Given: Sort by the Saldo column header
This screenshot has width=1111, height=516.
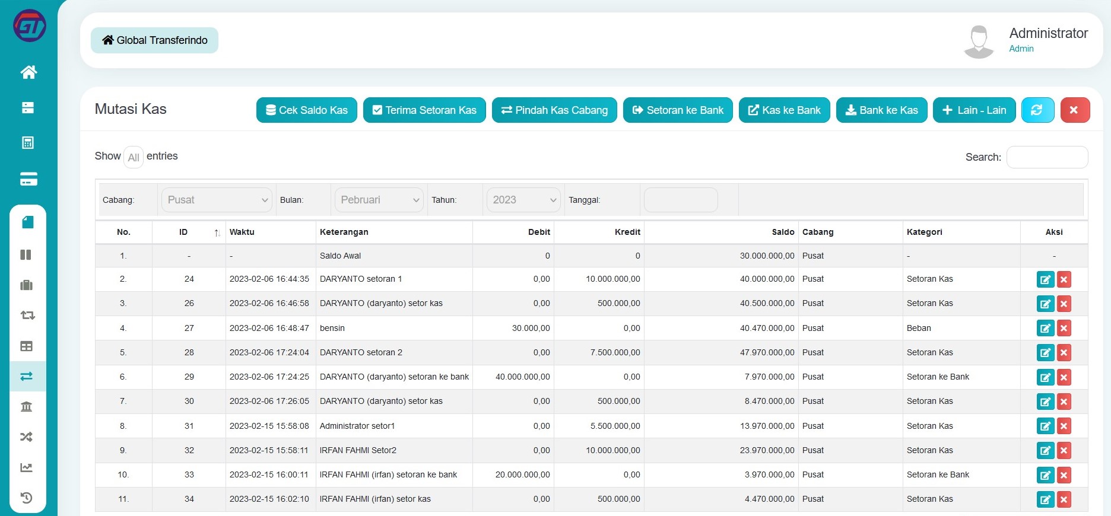Looking at the screenshot, I should [721, 232].
